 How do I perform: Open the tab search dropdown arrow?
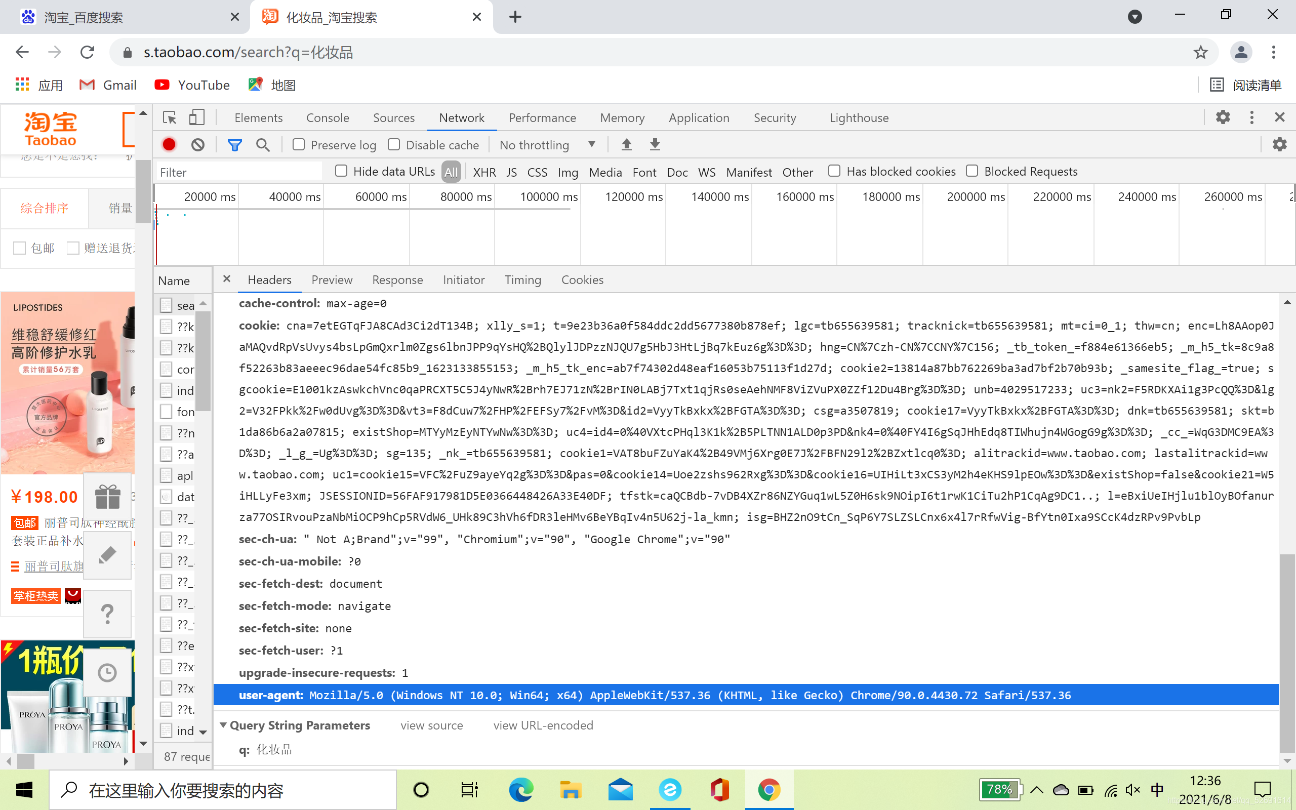point(1135,17)
